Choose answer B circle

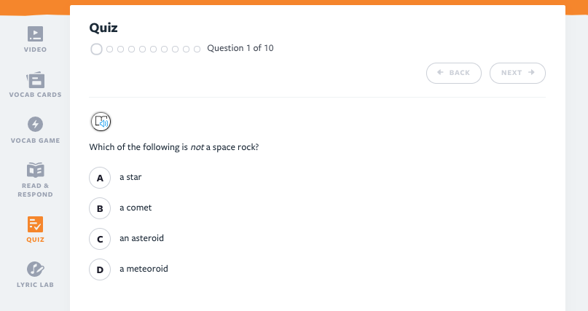pyautogui.click(x=100, y=208)
